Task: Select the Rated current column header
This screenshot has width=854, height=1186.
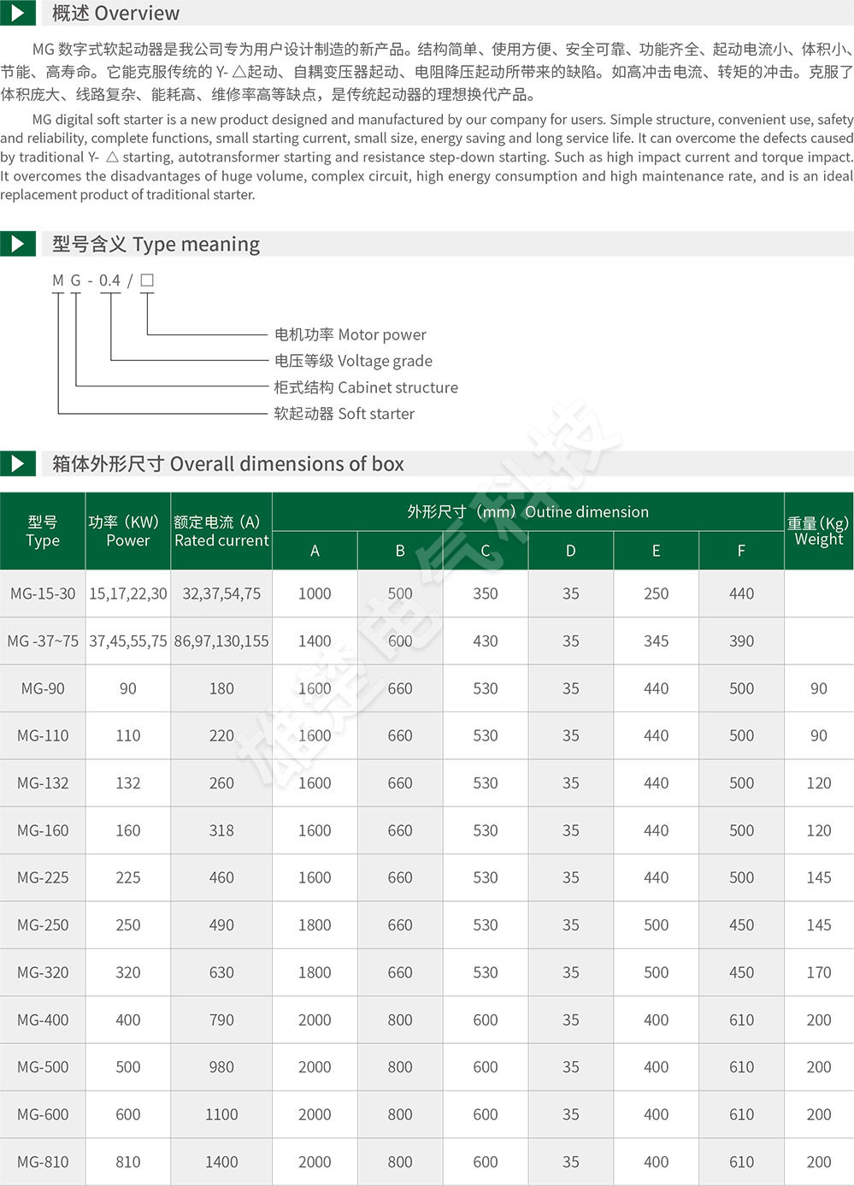Action: (221, 531)
